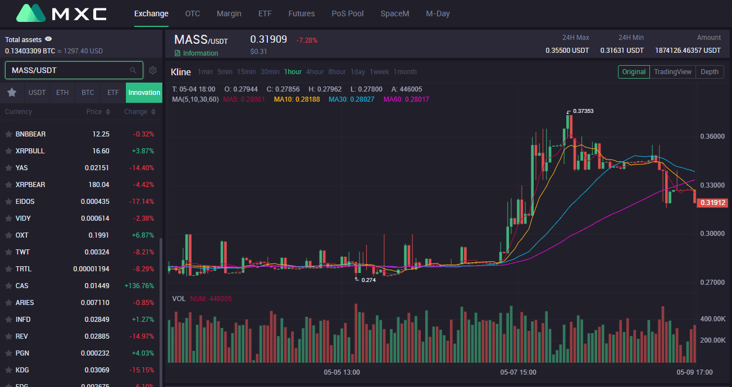732x387 pixels.
Task: Filter markets by USDT
Action: (37, 93)
